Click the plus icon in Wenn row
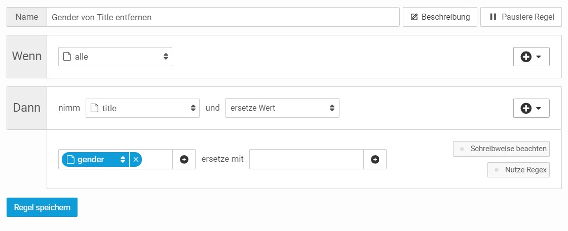Viewport: 568px width, 231px height. (x=526, y=57)
